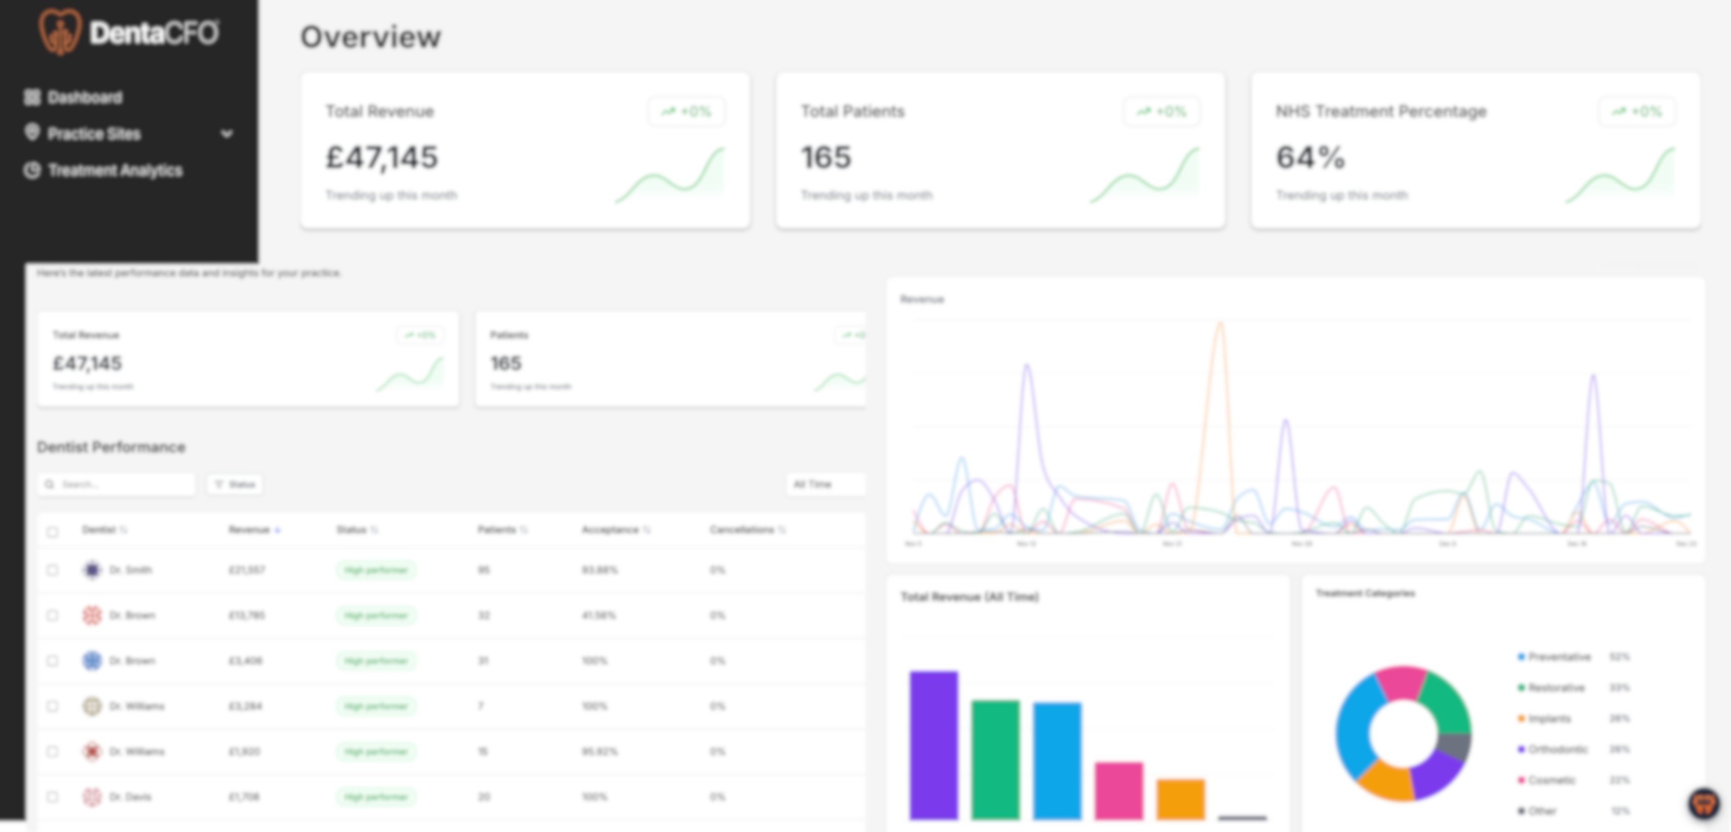The height and width of the screenshot is (832, 1731).
Task: Open the All Time period dropdown
Action: 824,485
